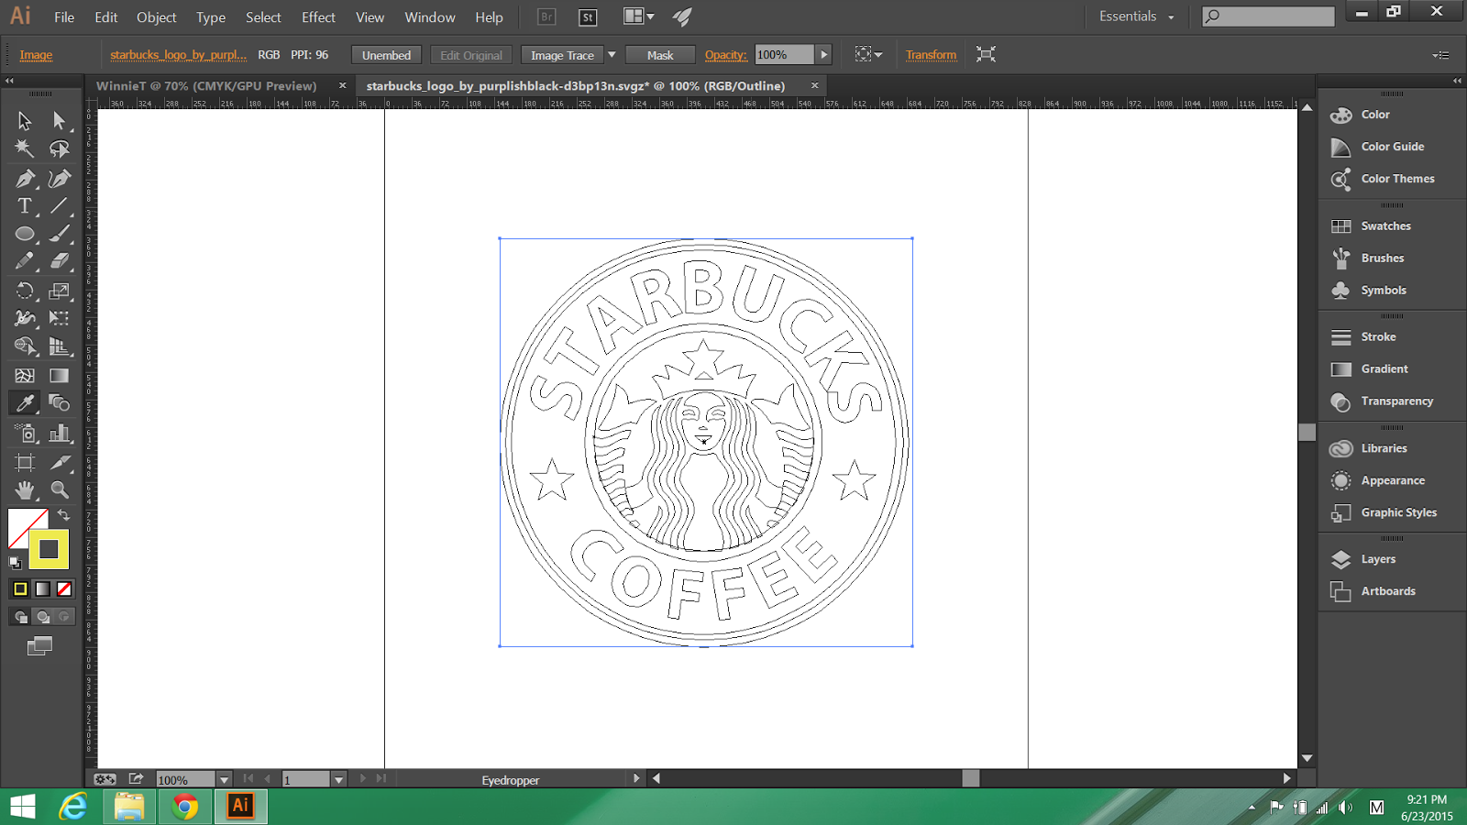Image resolution: width=1467 pixels, height=825 pixels.
Task: Set paint mode to Color
Action: click(20, 588)
